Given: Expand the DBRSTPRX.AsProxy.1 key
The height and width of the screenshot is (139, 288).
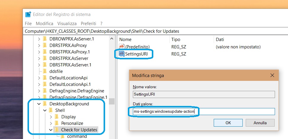Looking at the screenshot, I should point(39,52).
